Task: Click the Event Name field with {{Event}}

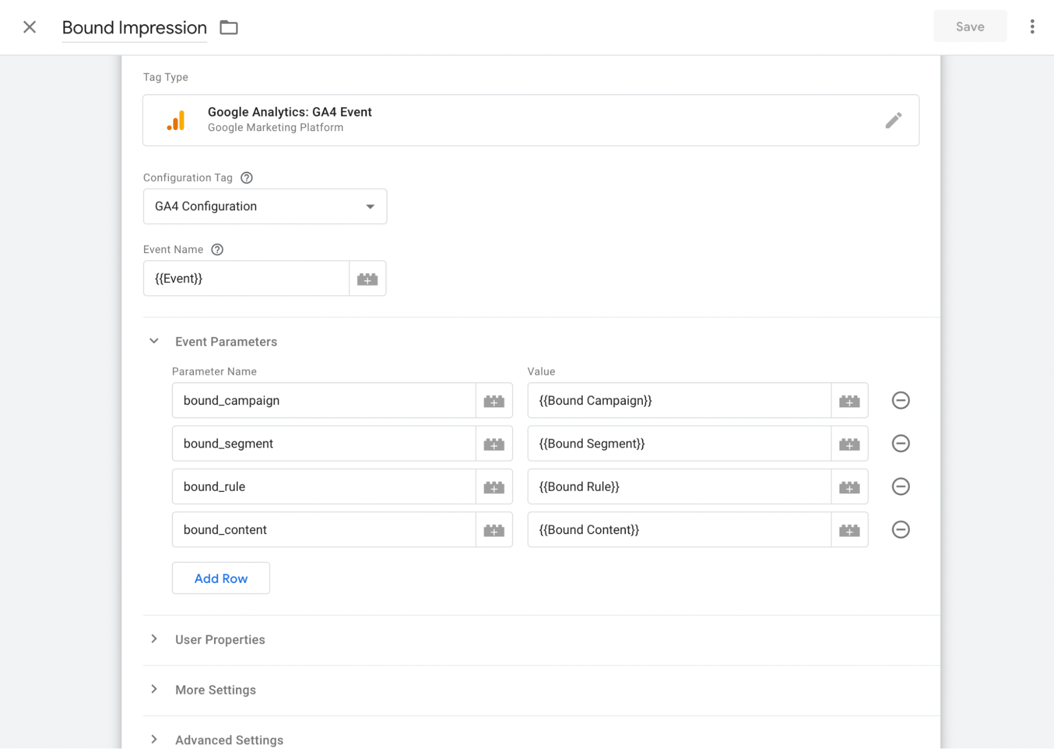Action: pyautogui.click(x=246, y=278)
